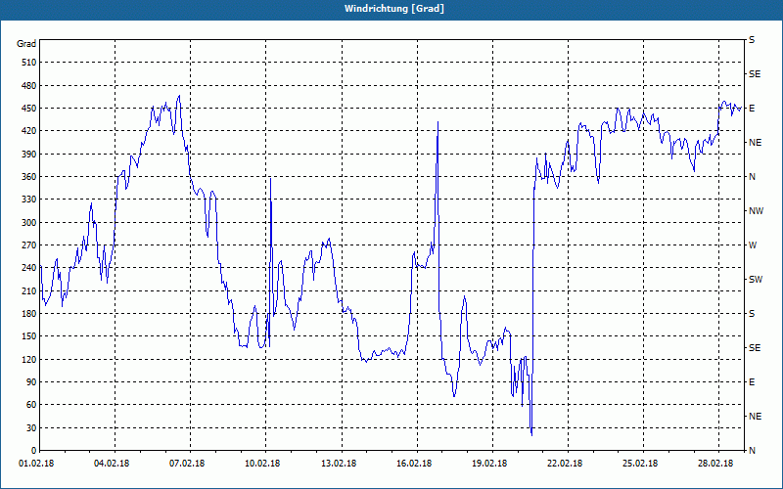783x489 pixels.
Task: Select the 480 y-axis tick label
Action: click(x=29, y=85)
